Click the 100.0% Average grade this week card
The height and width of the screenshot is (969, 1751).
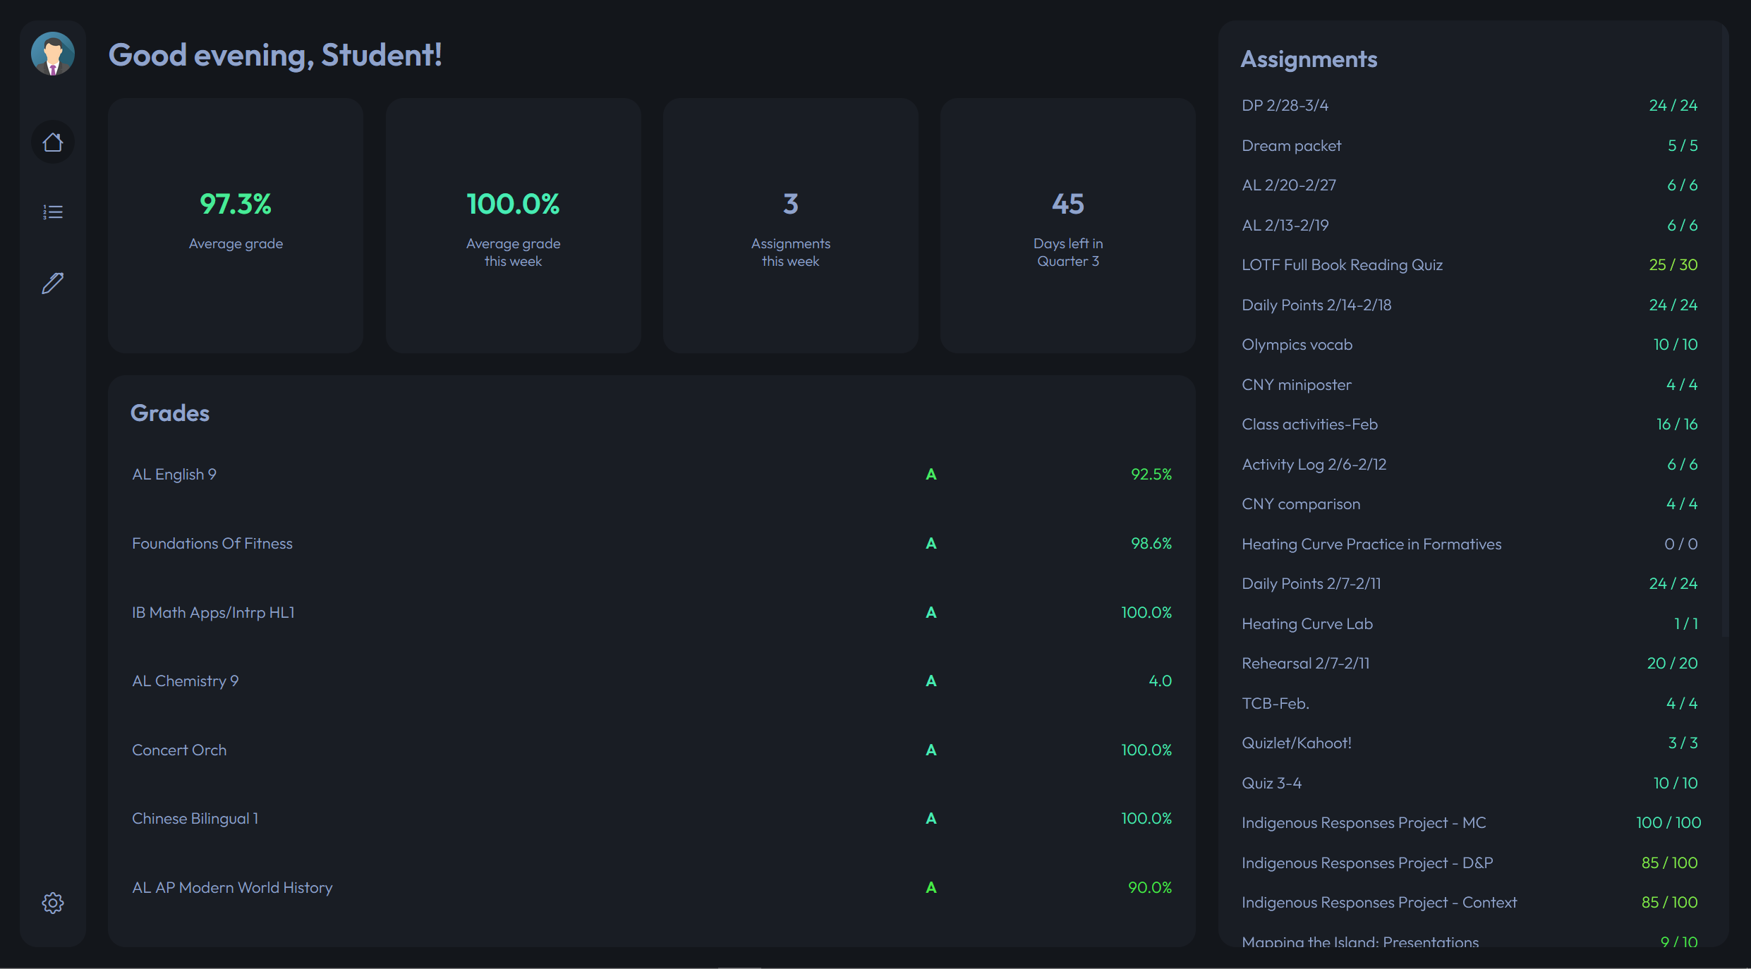[513, 226]
